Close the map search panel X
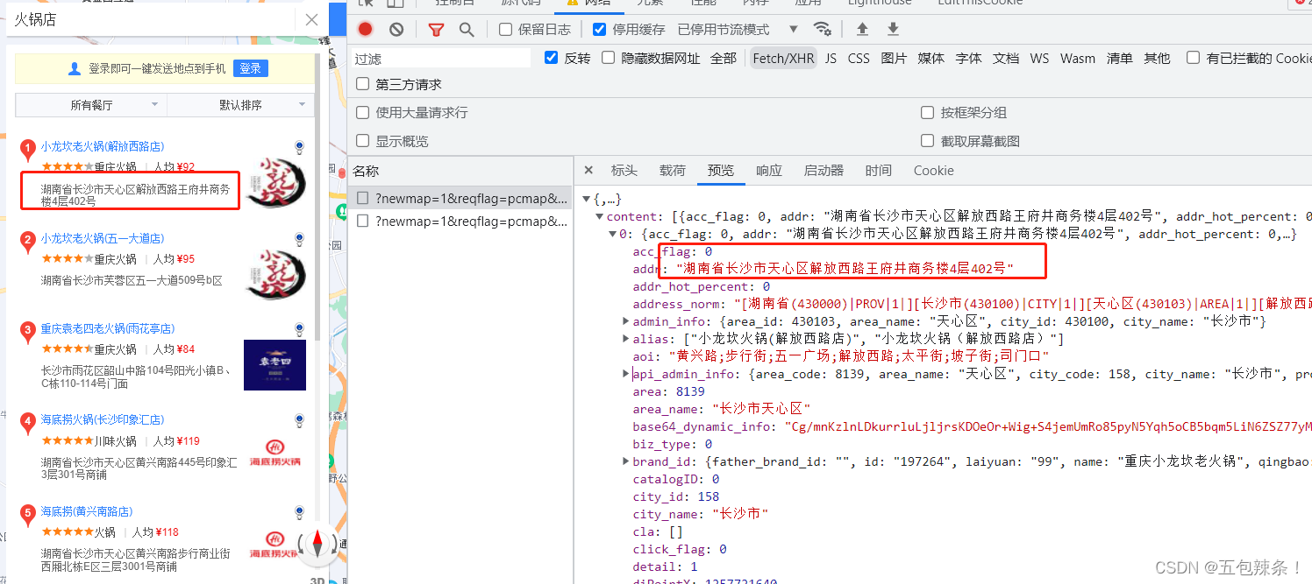Viewport: 1312px width, 584px height. click(x=311, y=19)
